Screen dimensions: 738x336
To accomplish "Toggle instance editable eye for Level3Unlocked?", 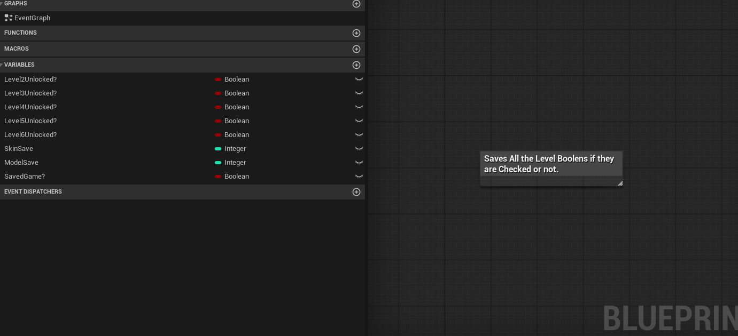I will (x=359, y=93).
